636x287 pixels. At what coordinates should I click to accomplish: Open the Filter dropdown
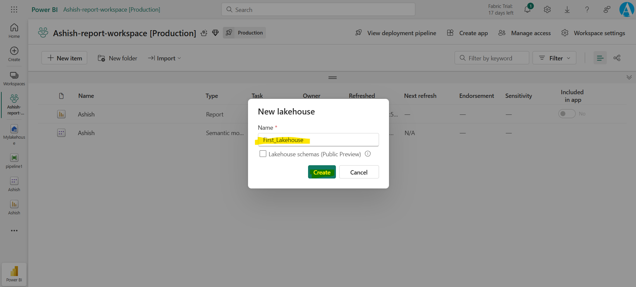554,58
